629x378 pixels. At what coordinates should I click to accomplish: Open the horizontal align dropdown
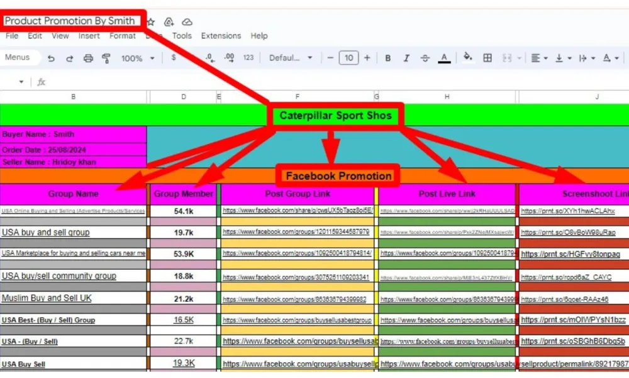(x=539, y=58)
